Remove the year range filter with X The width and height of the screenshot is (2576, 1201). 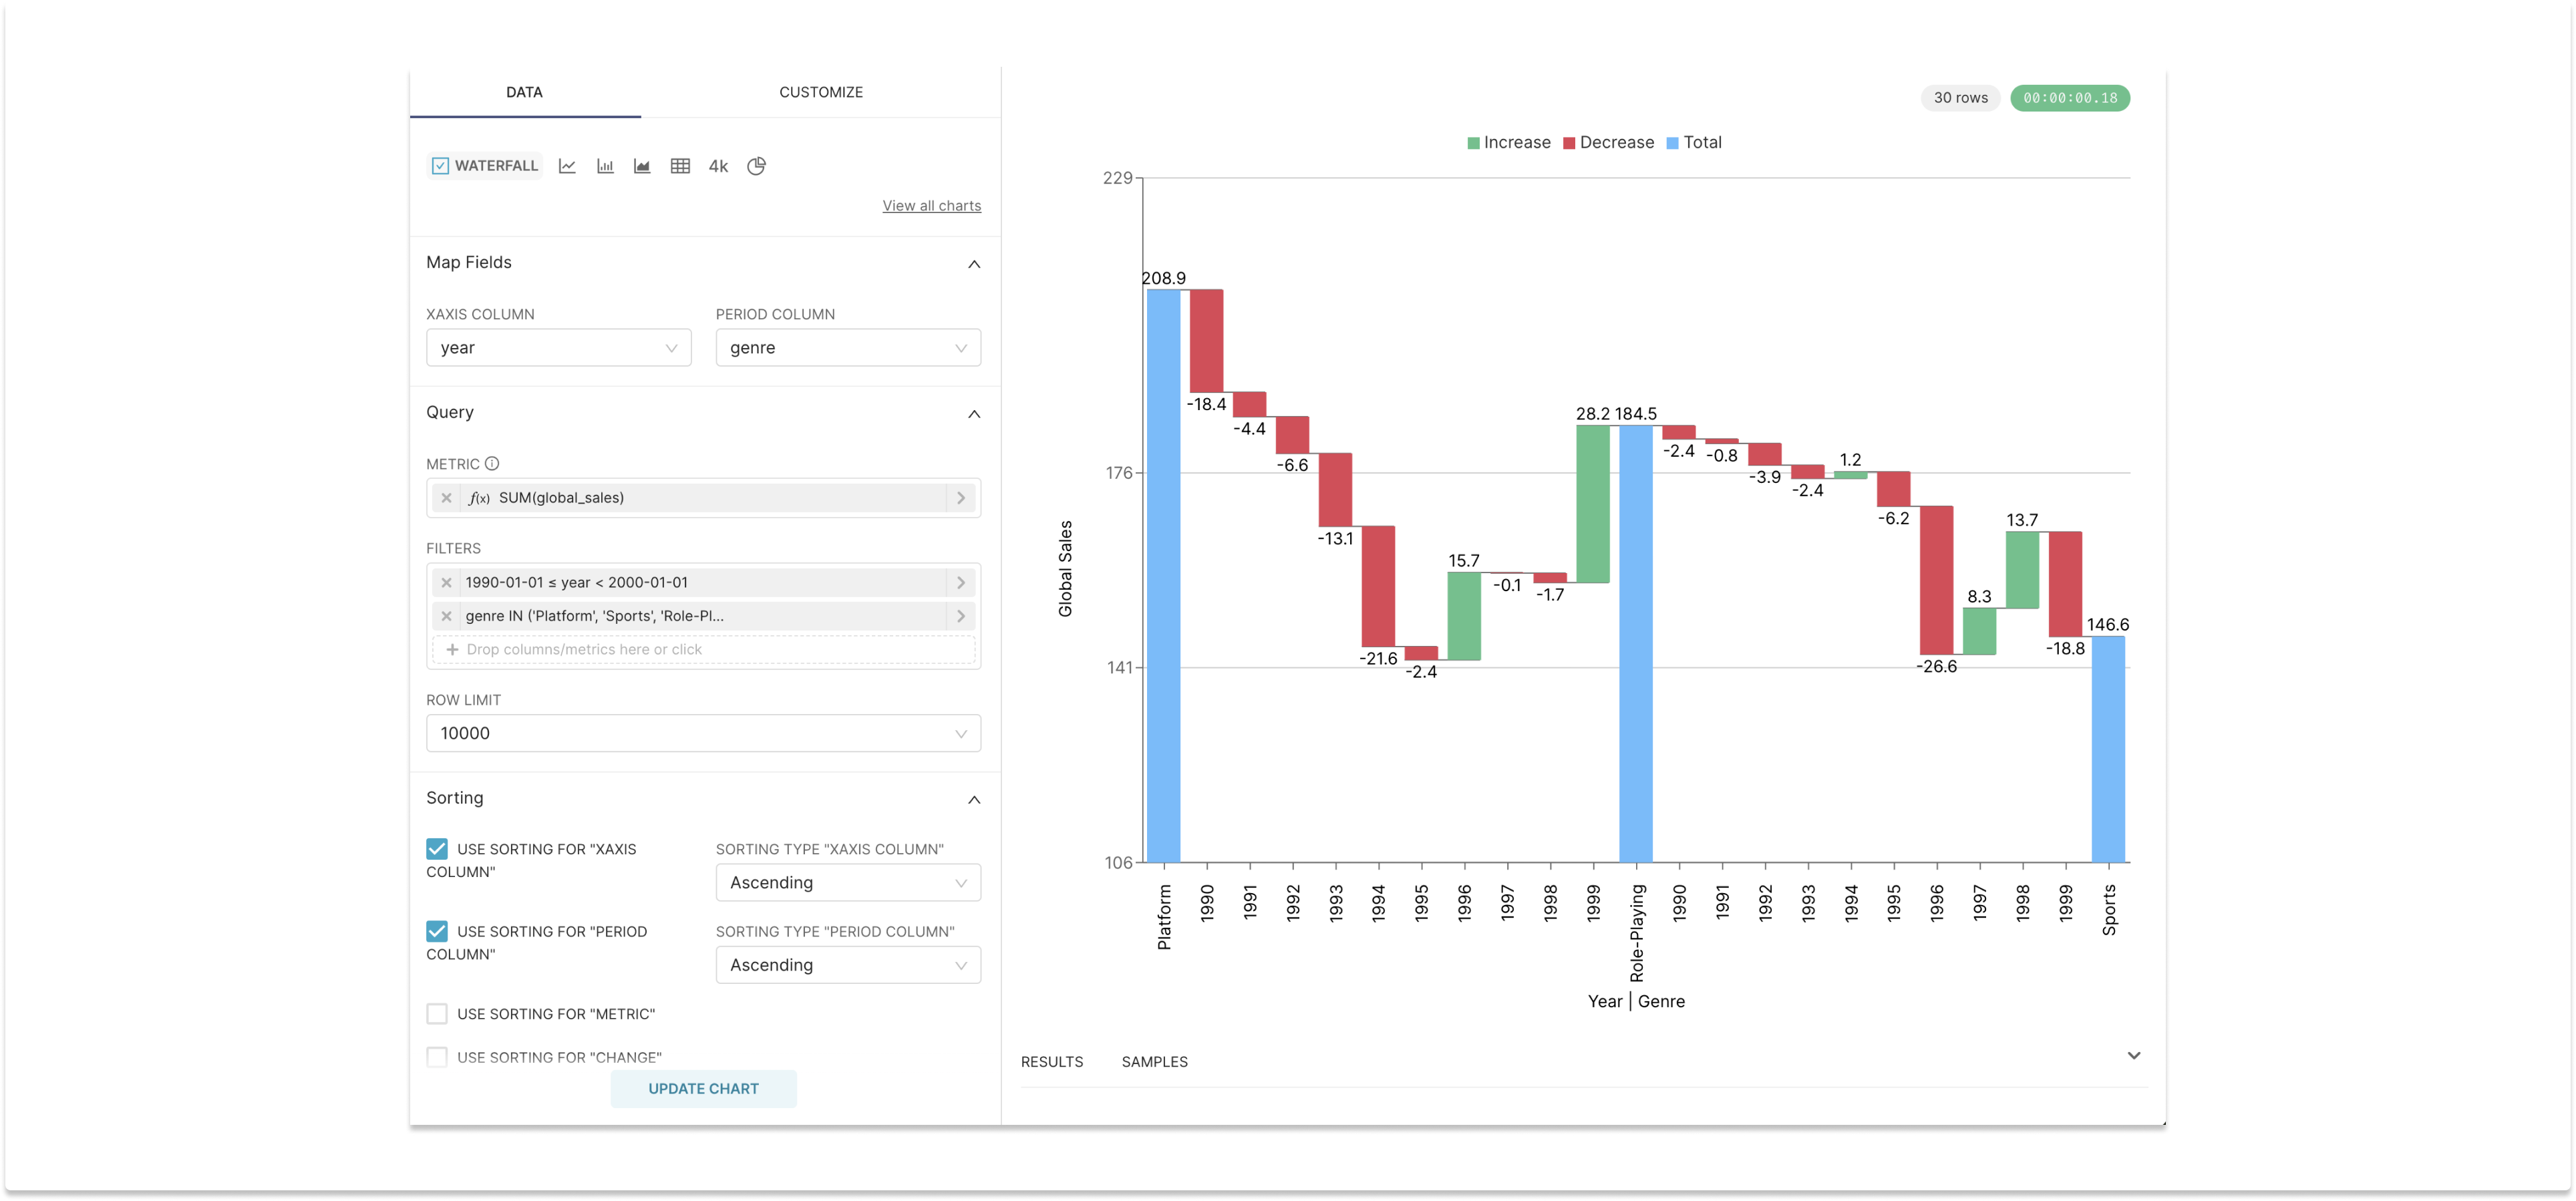coord(447,583)
